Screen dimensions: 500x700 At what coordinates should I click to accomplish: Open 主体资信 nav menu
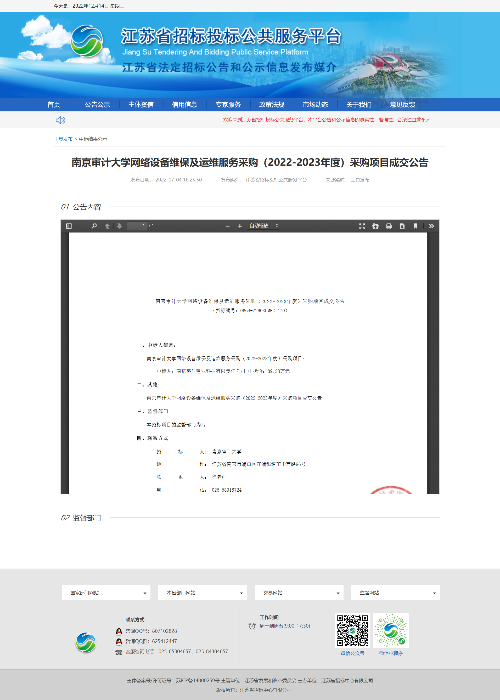pyautogui.click(x=141, y=105)
